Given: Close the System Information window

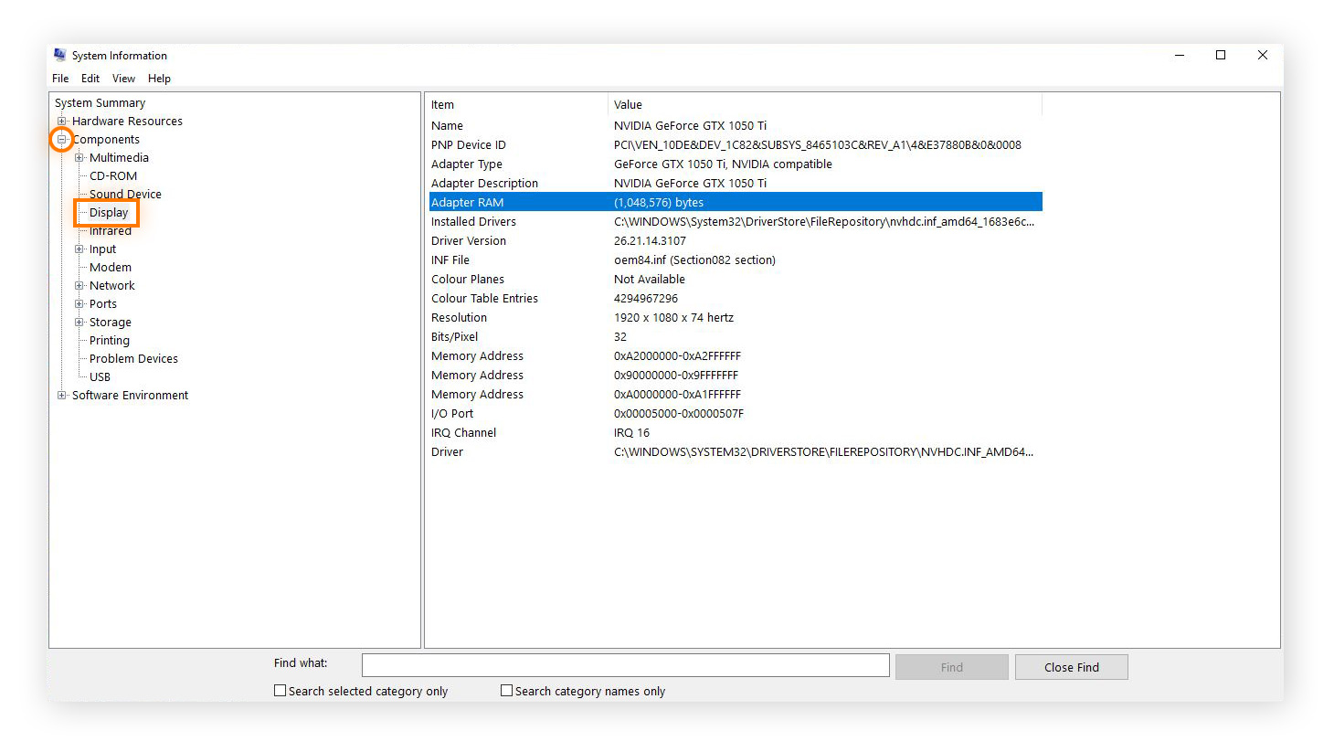Looking at the screenshot, I should (x=1263, y=55).
